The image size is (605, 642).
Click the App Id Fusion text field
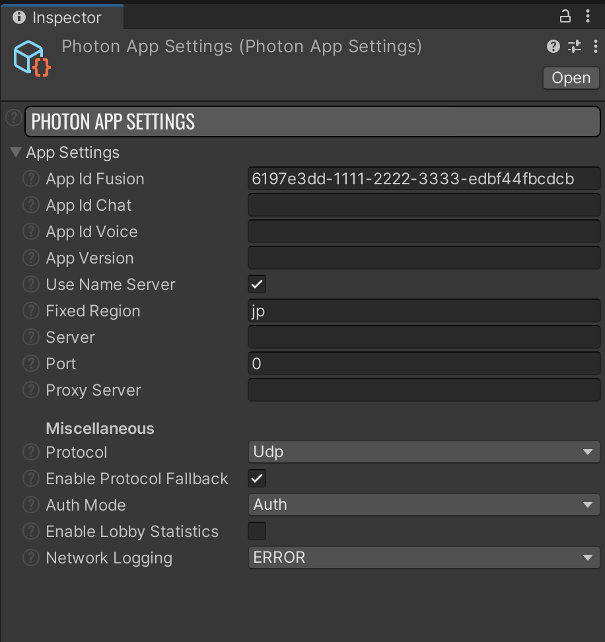pyautogui.click(x=424, y=178)
